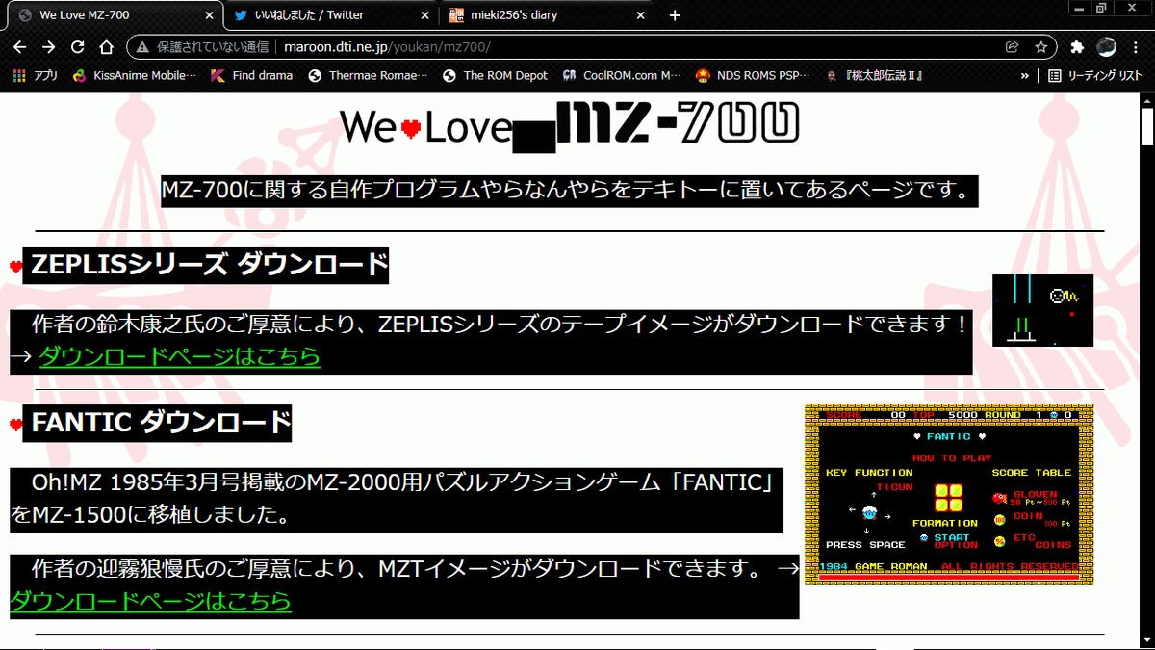This screenshot has width=1155, height=650.
Task: Open the FANTIC download page link
Action: click(150, 602)
